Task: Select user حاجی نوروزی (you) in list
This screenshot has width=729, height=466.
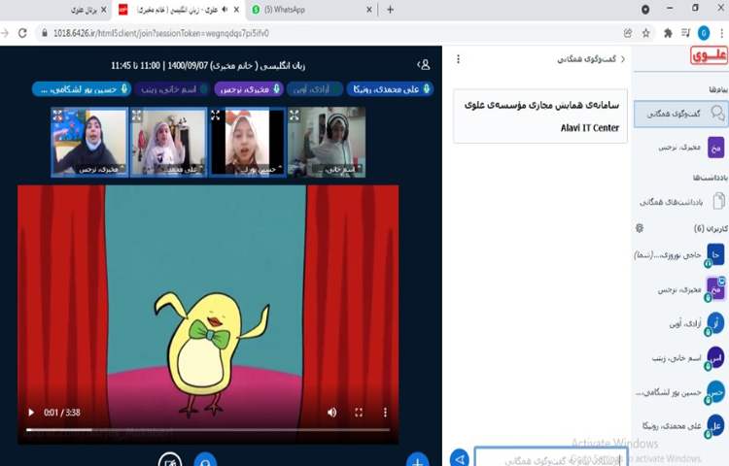Action: (x=679, y=254)
